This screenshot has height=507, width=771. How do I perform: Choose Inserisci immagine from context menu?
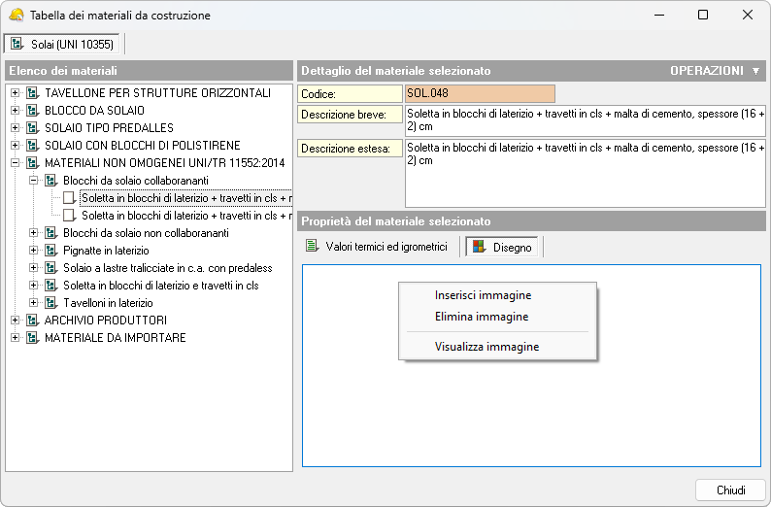[x=483, y=295]
